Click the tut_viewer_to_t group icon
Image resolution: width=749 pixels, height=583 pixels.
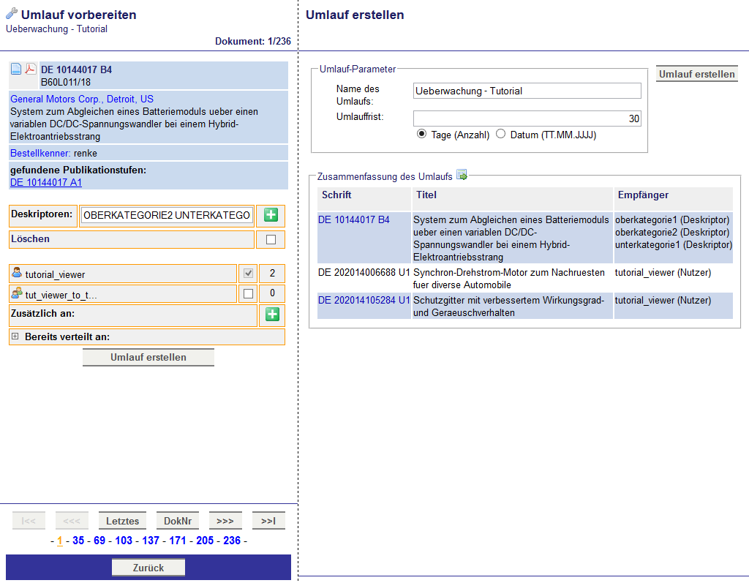[17, 293]
